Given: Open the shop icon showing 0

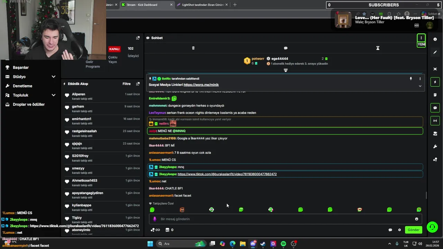Looking at the screenshot, I should (x=169, y=230).
